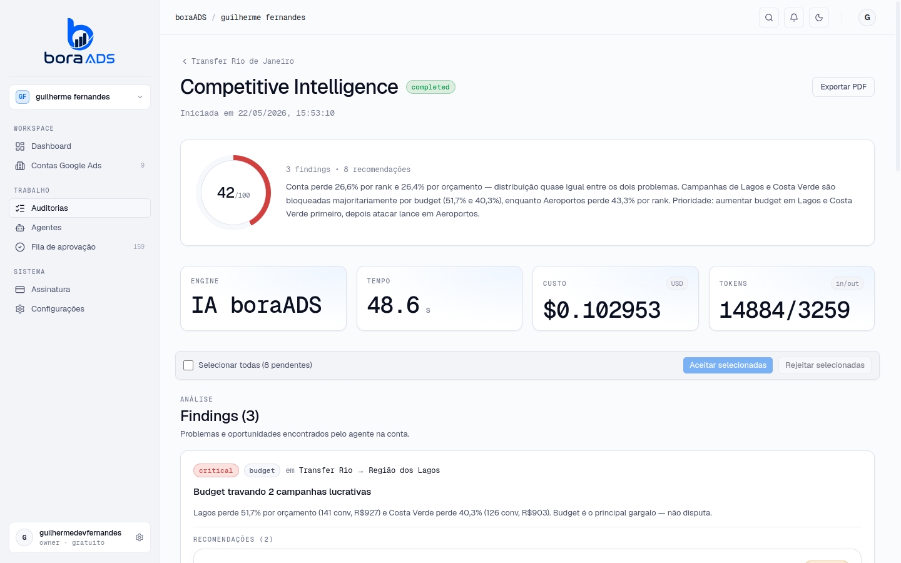Click the 14884/3259 tokens value
The width and height of the screenshot is (901, 563).
click(785, 310)
